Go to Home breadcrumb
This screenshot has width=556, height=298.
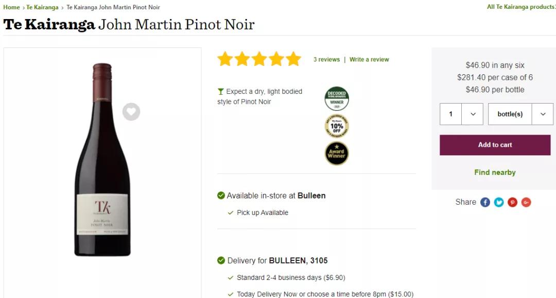click(11, 7)
